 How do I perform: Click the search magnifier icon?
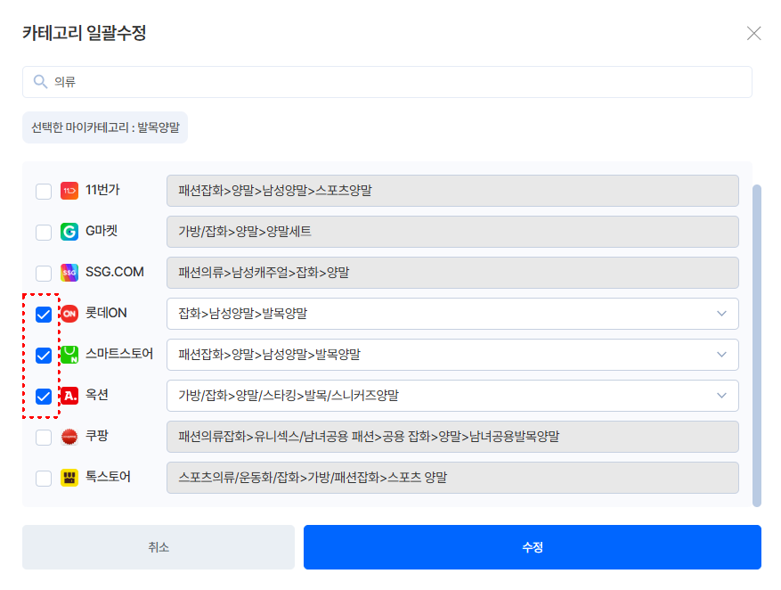click(x=40, y=82)
